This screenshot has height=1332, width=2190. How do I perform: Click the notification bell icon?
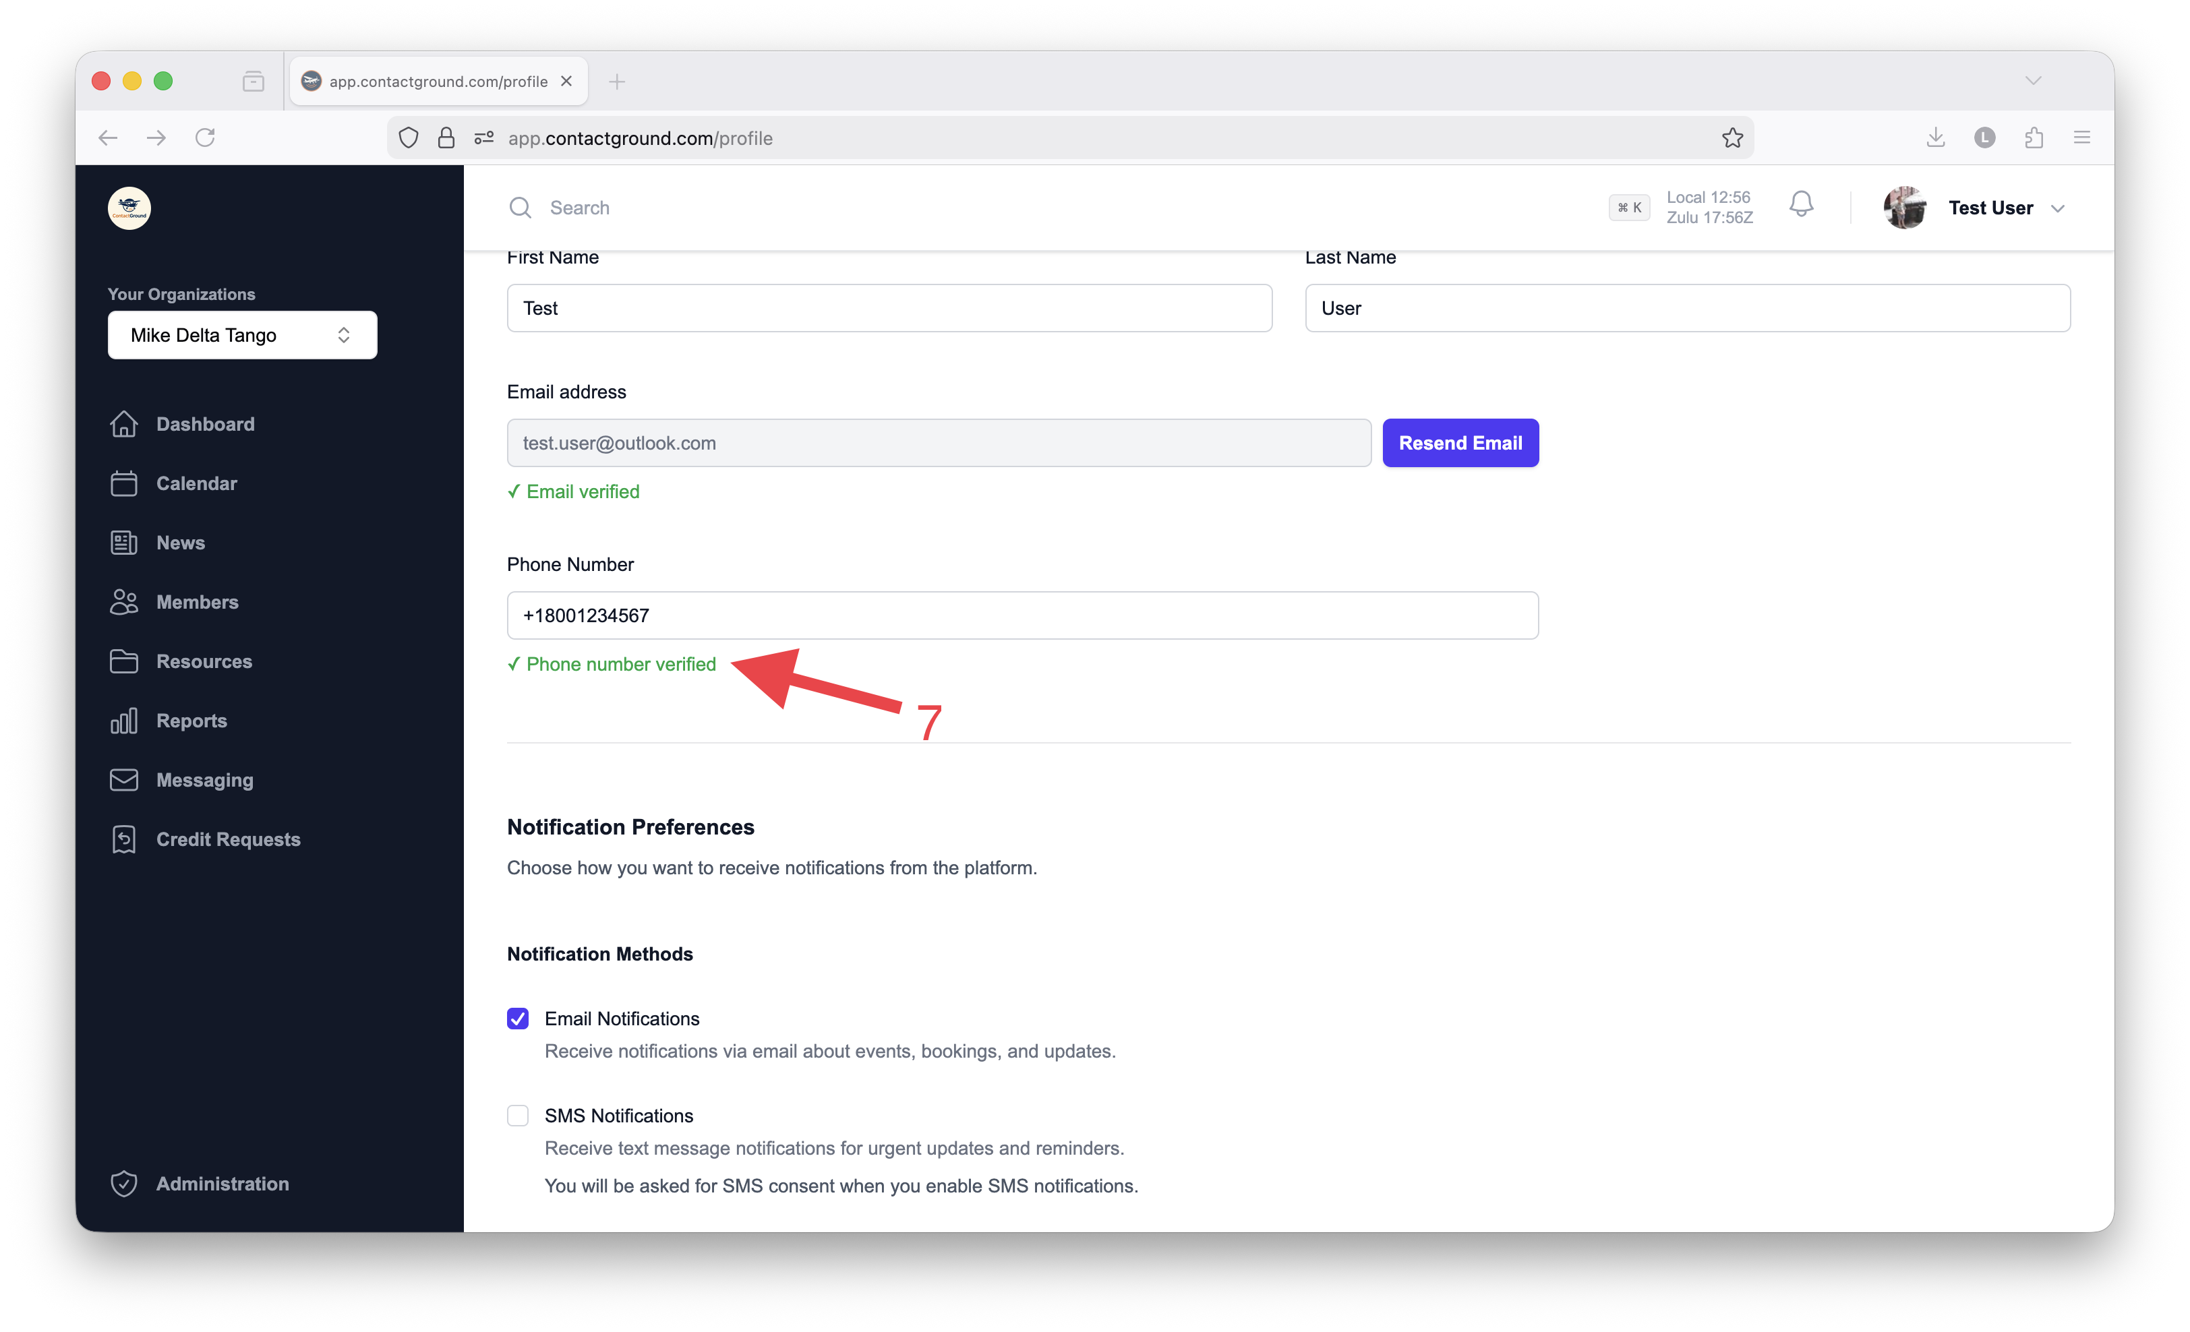(x=1801, y=206)
